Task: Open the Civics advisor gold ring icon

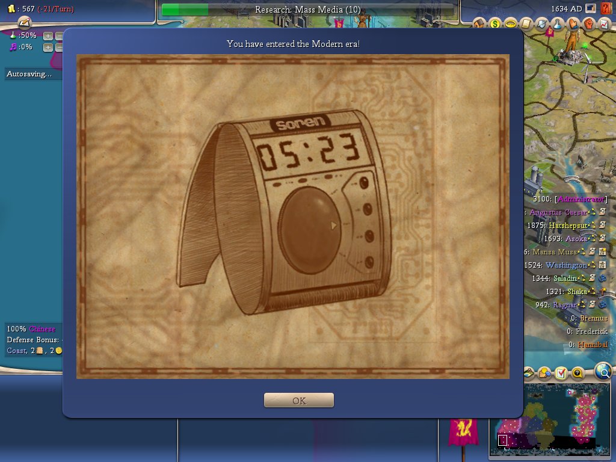Action: tap(510, 24)
